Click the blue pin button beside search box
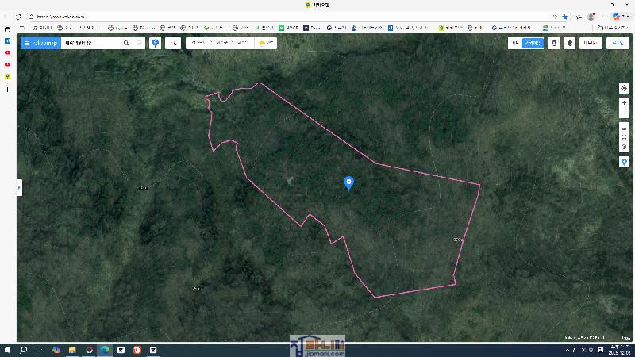The image size is (635, 357). coord(156,44)
